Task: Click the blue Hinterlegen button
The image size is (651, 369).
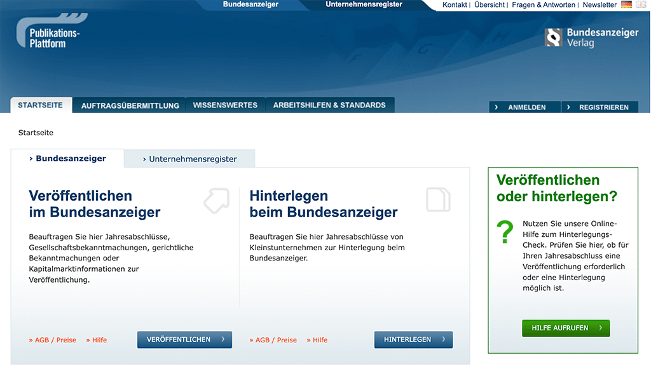Action: pyautogui.click(x=413, y=340)
